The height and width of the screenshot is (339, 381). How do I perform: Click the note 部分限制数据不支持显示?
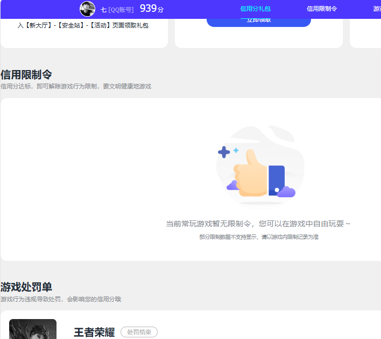pyautogui.click(x=228, y=237)
